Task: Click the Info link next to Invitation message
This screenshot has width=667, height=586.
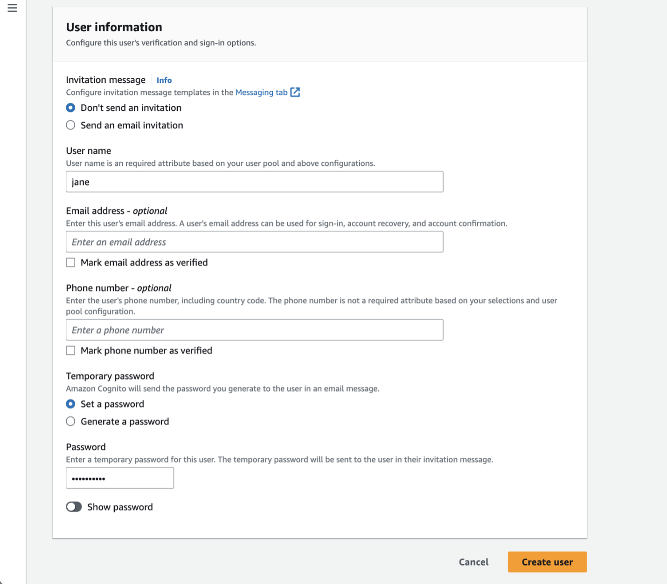Action: [164, 80]
